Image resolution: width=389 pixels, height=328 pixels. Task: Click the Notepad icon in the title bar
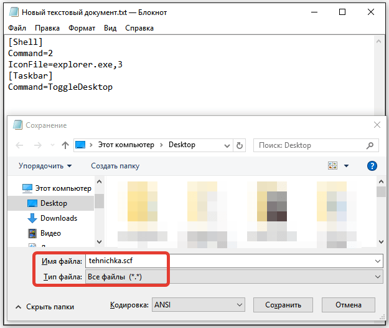[x=14, y=12]
